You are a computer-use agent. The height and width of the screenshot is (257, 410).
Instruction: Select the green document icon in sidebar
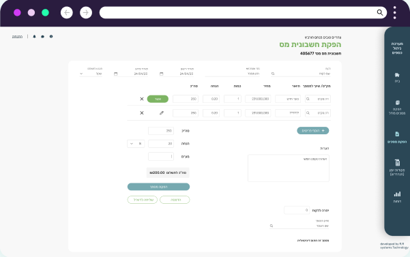click(397, 134)
